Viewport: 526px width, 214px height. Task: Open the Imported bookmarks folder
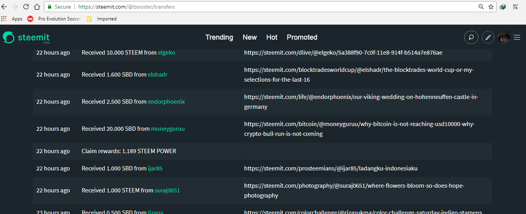pyautogui.click(x=102, y=18)
